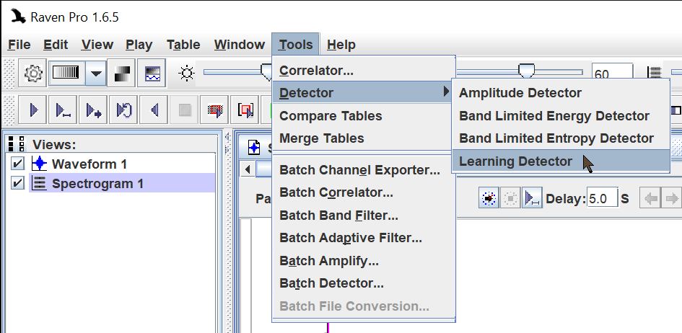
Task: Click the color scheme gradient button
Action: click(66, 73)
